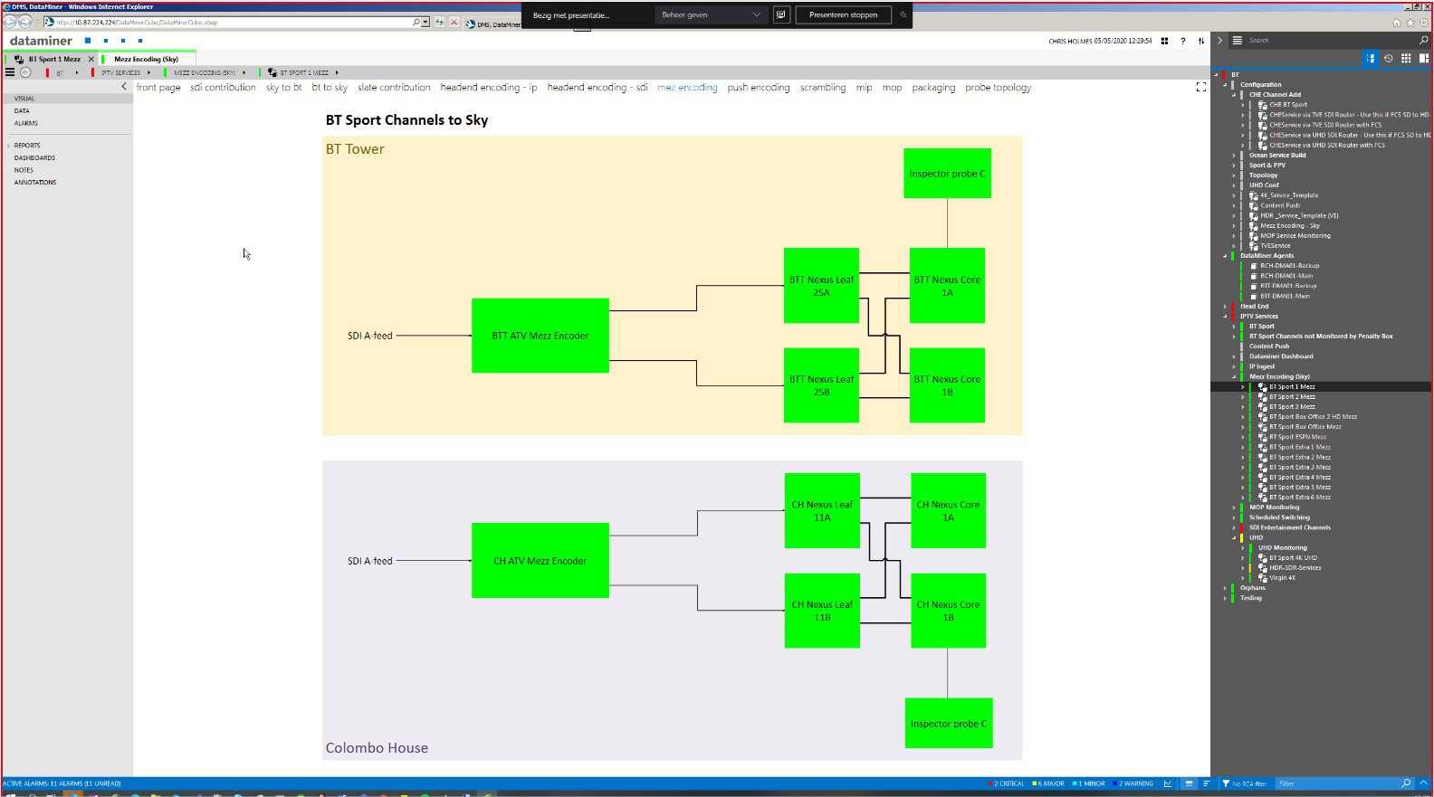Image resolution: width=1434 pixels, height=797 pixels.
Task: Open the chart icon in the alarm bar
Action: click(x=1168, y=783)
